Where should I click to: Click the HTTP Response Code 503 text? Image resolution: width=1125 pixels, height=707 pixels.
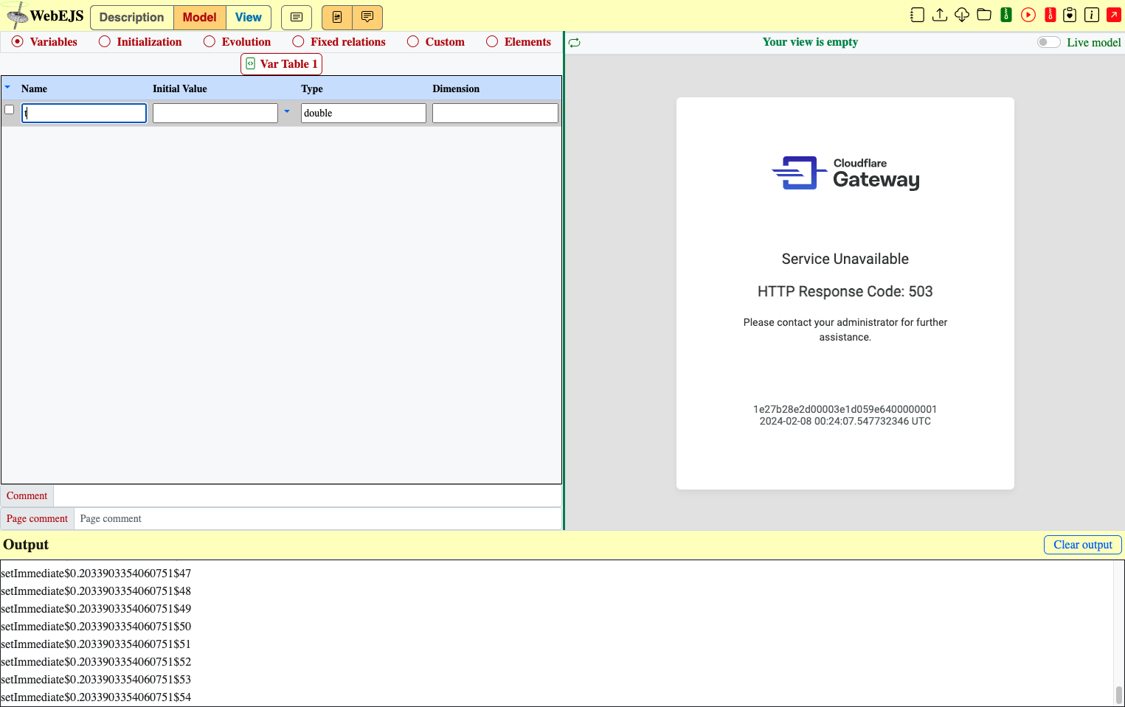[x=845, y=291]
